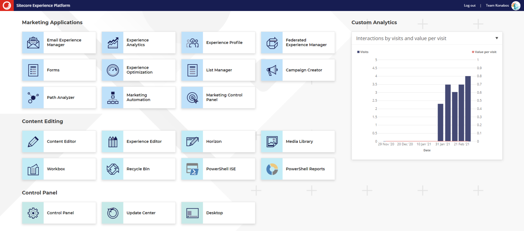Image resolution: width=524 pixels, height=231 pixels.
Task: Open the Campaign Creator megaphone icon
Action: pyautogui.click(x=271, y=70)
